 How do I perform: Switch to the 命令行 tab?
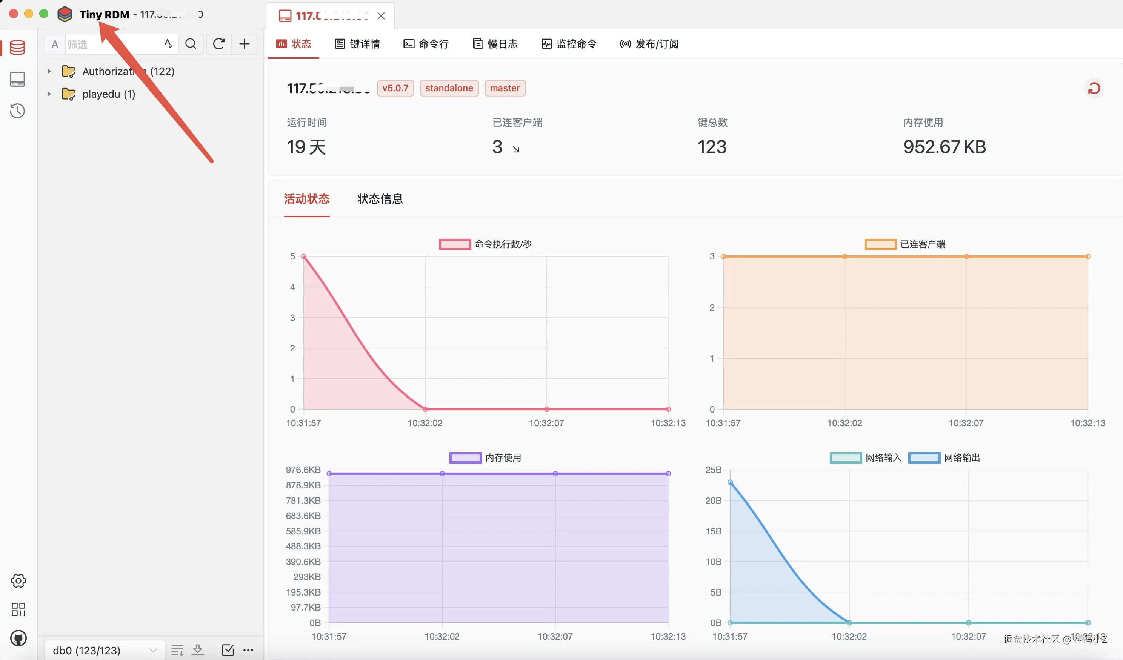(426, 44)
